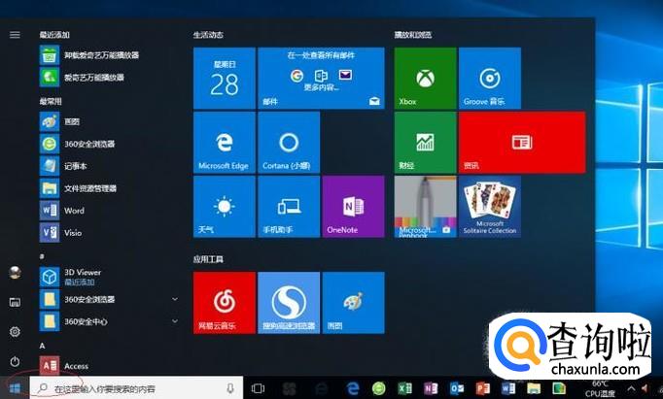Open the purple OneNote tile
The image size is (663, 399).
(x=353, y=207)
